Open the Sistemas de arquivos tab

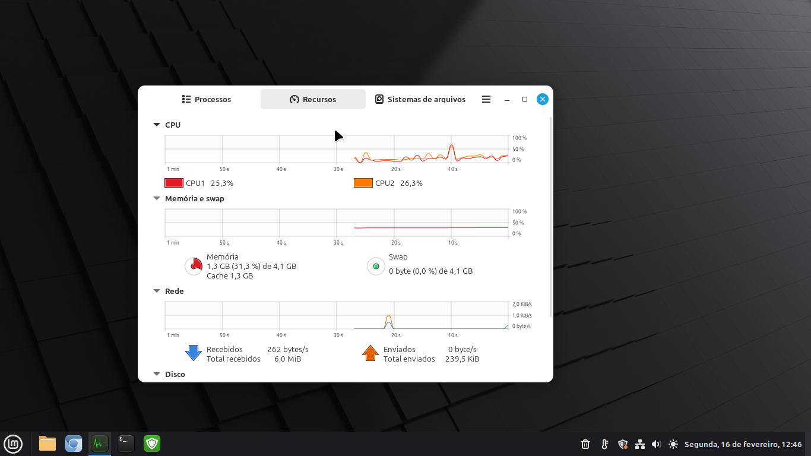420,99
